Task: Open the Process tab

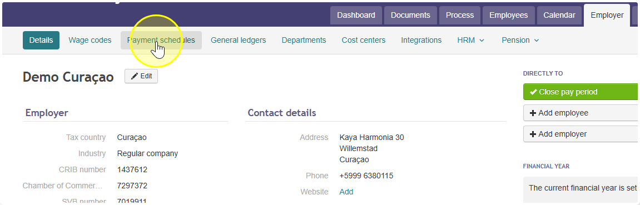Action: pyautogui.click(x=460, y=15)
